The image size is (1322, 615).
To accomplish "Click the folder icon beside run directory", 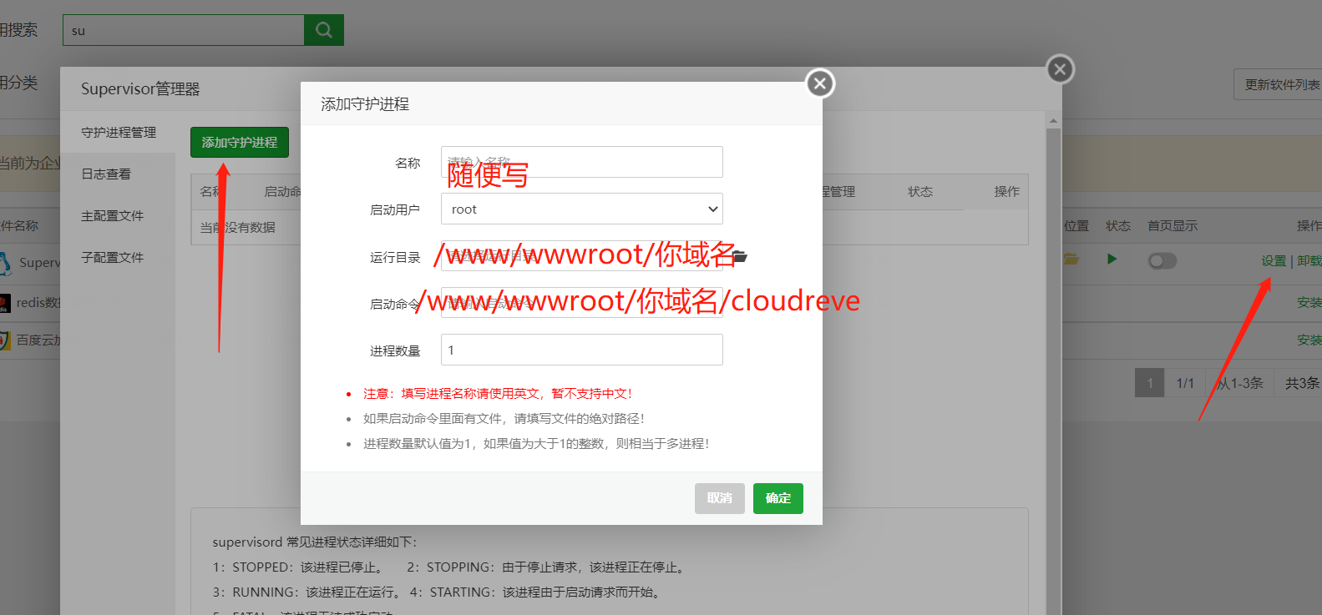I will [740, 257].
